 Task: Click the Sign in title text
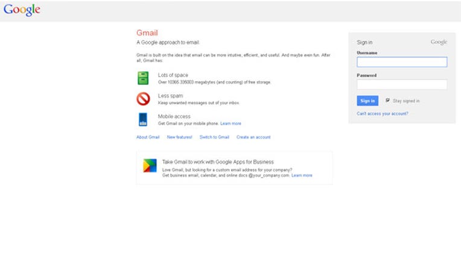(x=364, y=42)
